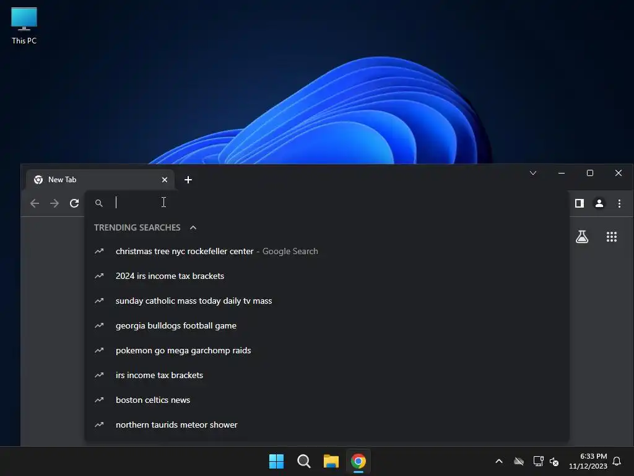Maximize the Chrome window

[x=590, y=174]
